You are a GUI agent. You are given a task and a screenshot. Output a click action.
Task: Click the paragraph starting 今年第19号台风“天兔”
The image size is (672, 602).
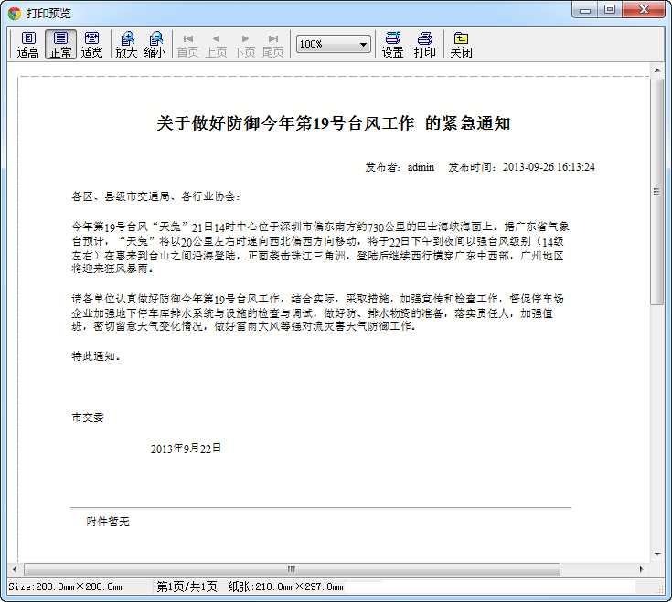[x=320, y=248]
